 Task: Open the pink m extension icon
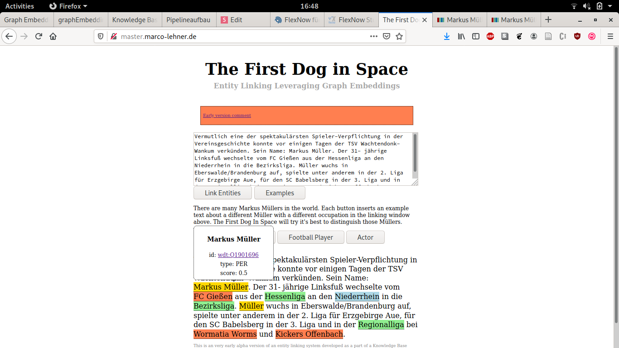coord(592,36)
